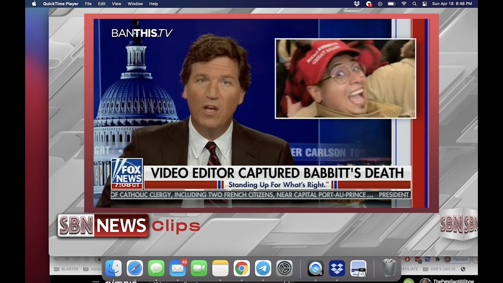The image size is (503, 283).
Task: Open the Window menu
Action: point(135,4)
